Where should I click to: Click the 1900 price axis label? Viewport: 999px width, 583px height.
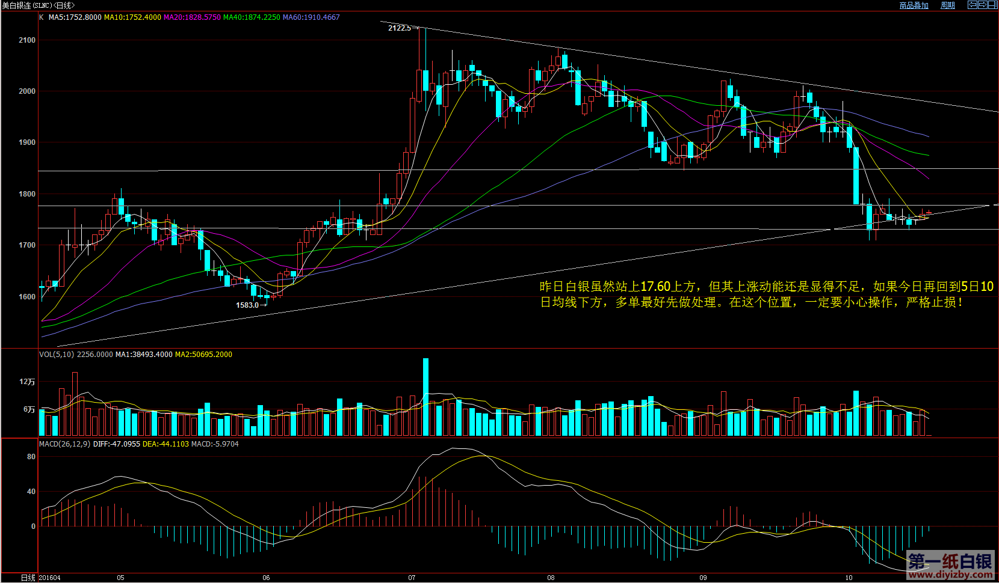(27, 142)
